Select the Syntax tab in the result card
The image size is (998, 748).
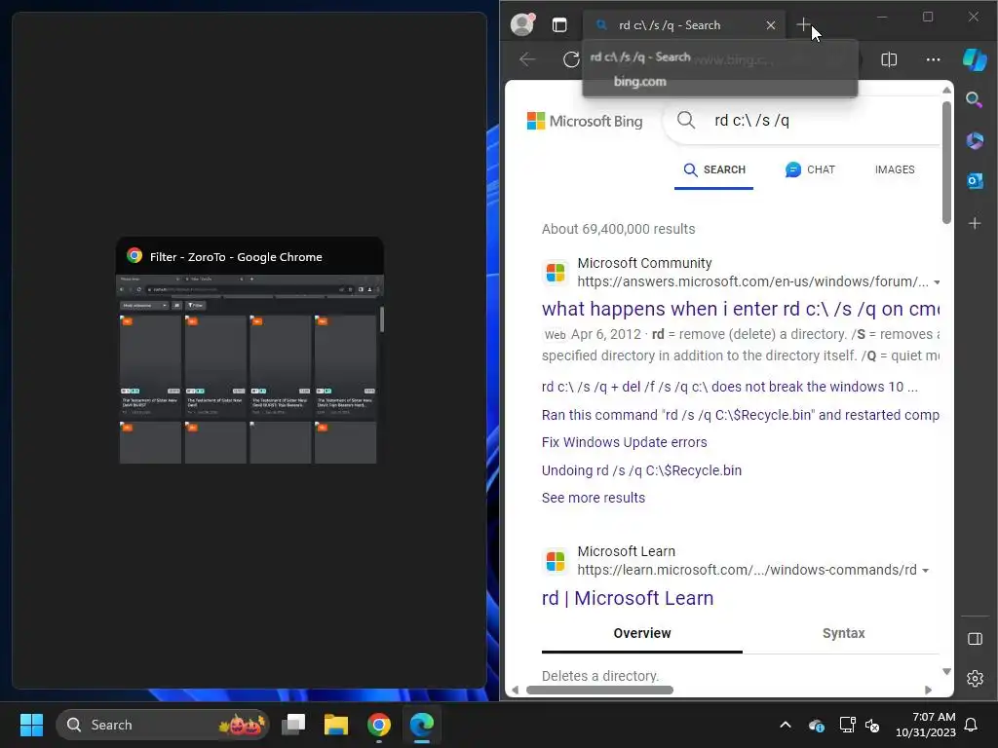[x=843, y=633]
